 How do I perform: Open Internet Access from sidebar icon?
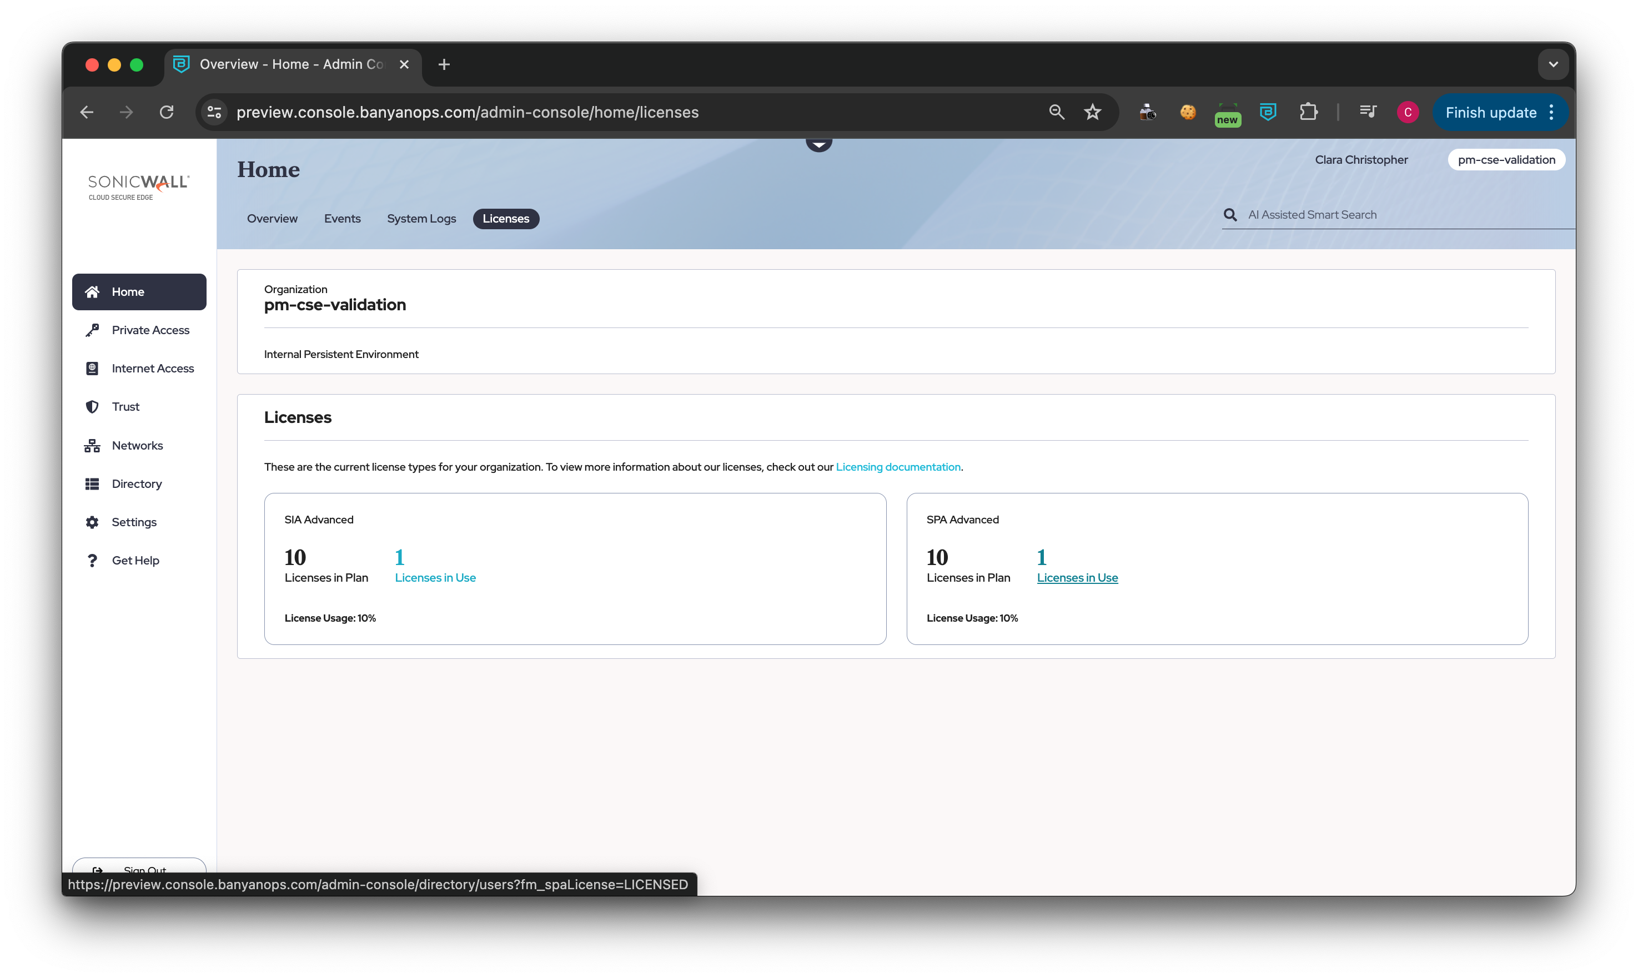[92, 369]
